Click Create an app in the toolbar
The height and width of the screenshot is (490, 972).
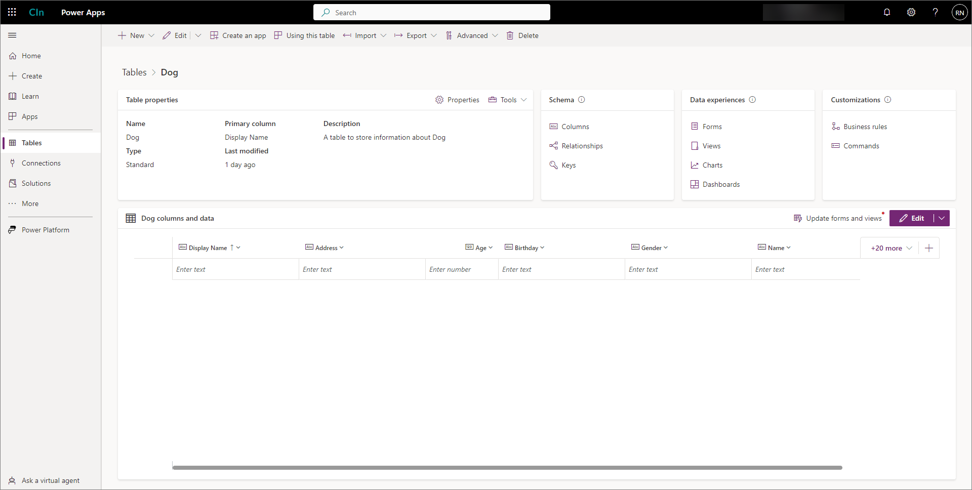pos(244,35)
